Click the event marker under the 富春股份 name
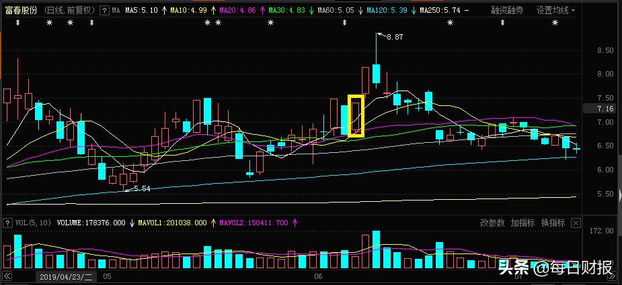This screenshot has height=285, width=622. (x=17, y=23)
